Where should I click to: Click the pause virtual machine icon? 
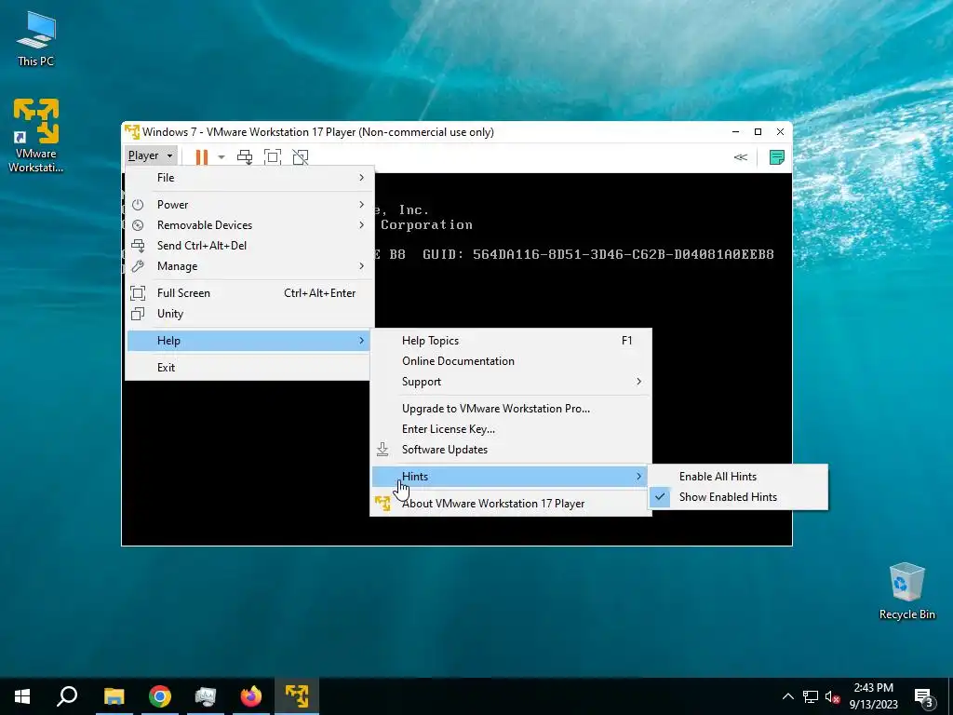click(x=202, y=156)
